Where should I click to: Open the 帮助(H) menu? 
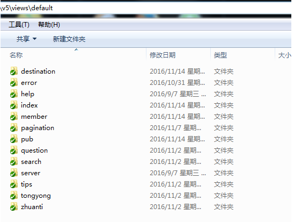49,25
